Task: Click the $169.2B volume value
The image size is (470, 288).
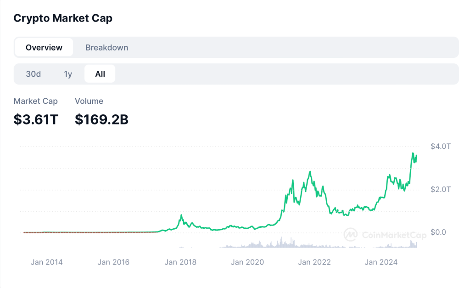Action: (101, 119)
